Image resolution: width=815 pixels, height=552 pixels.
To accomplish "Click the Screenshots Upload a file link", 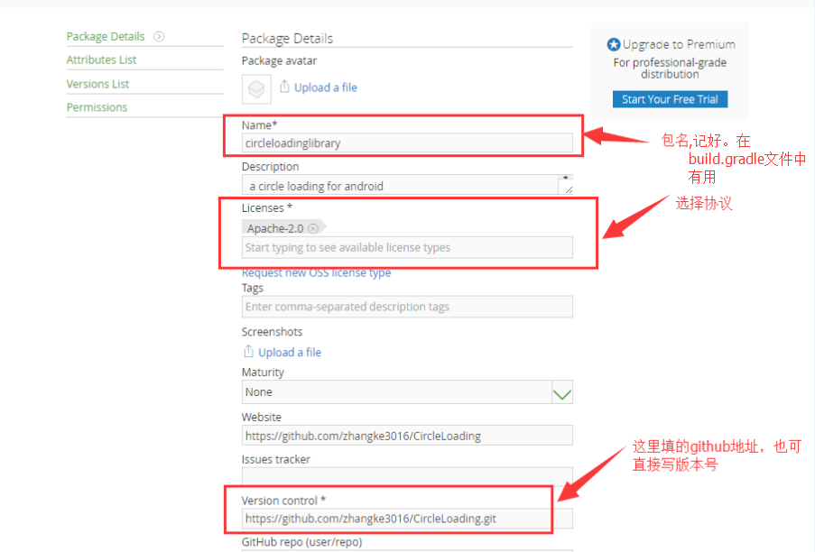I will pos(290,353).
